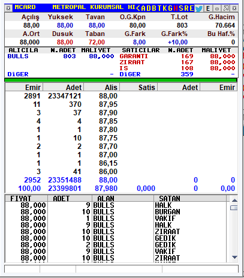Screen dimensions: 244x278
Task: Select the bid price 86,15
Action: [108, 163]
